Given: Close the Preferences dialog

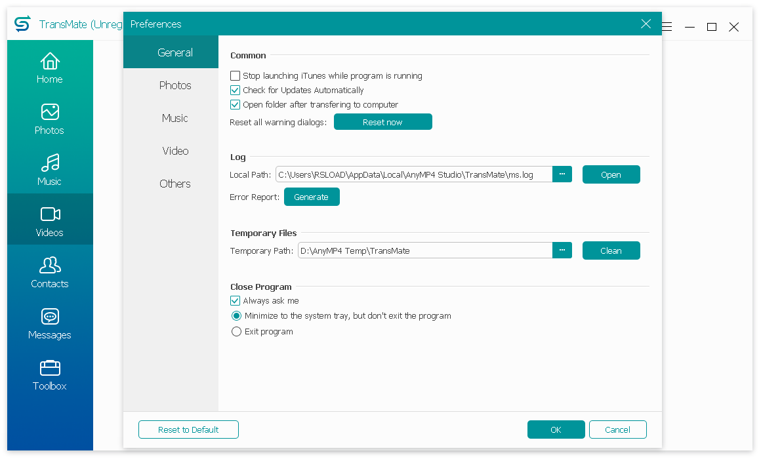Looking at the screenshot, I should pos(646,24).
